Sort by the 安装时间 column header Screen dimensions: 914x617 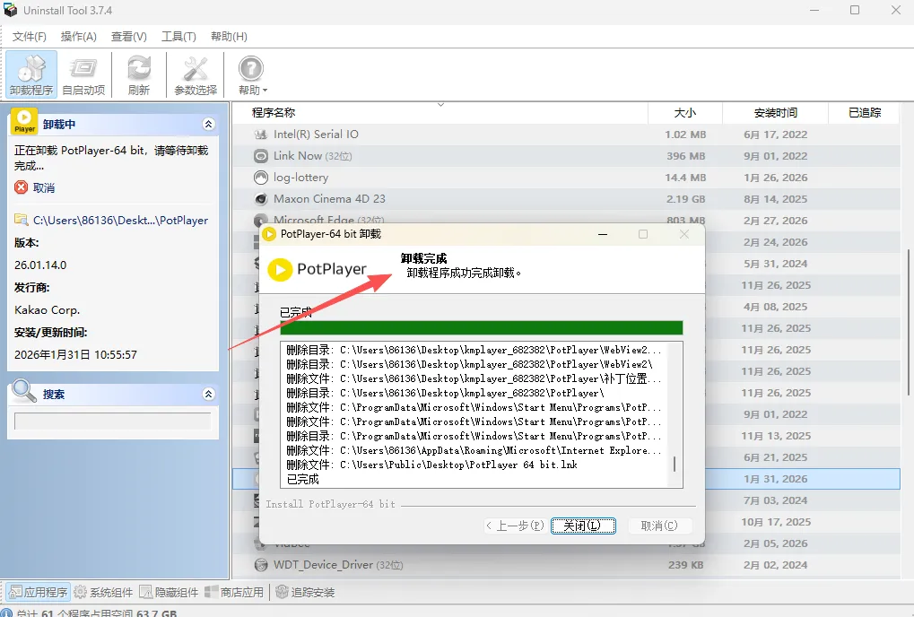775,112
